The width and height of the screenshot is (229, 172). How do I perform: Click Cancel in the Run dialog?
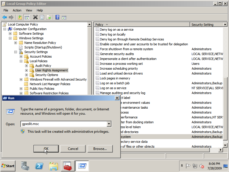73,149
